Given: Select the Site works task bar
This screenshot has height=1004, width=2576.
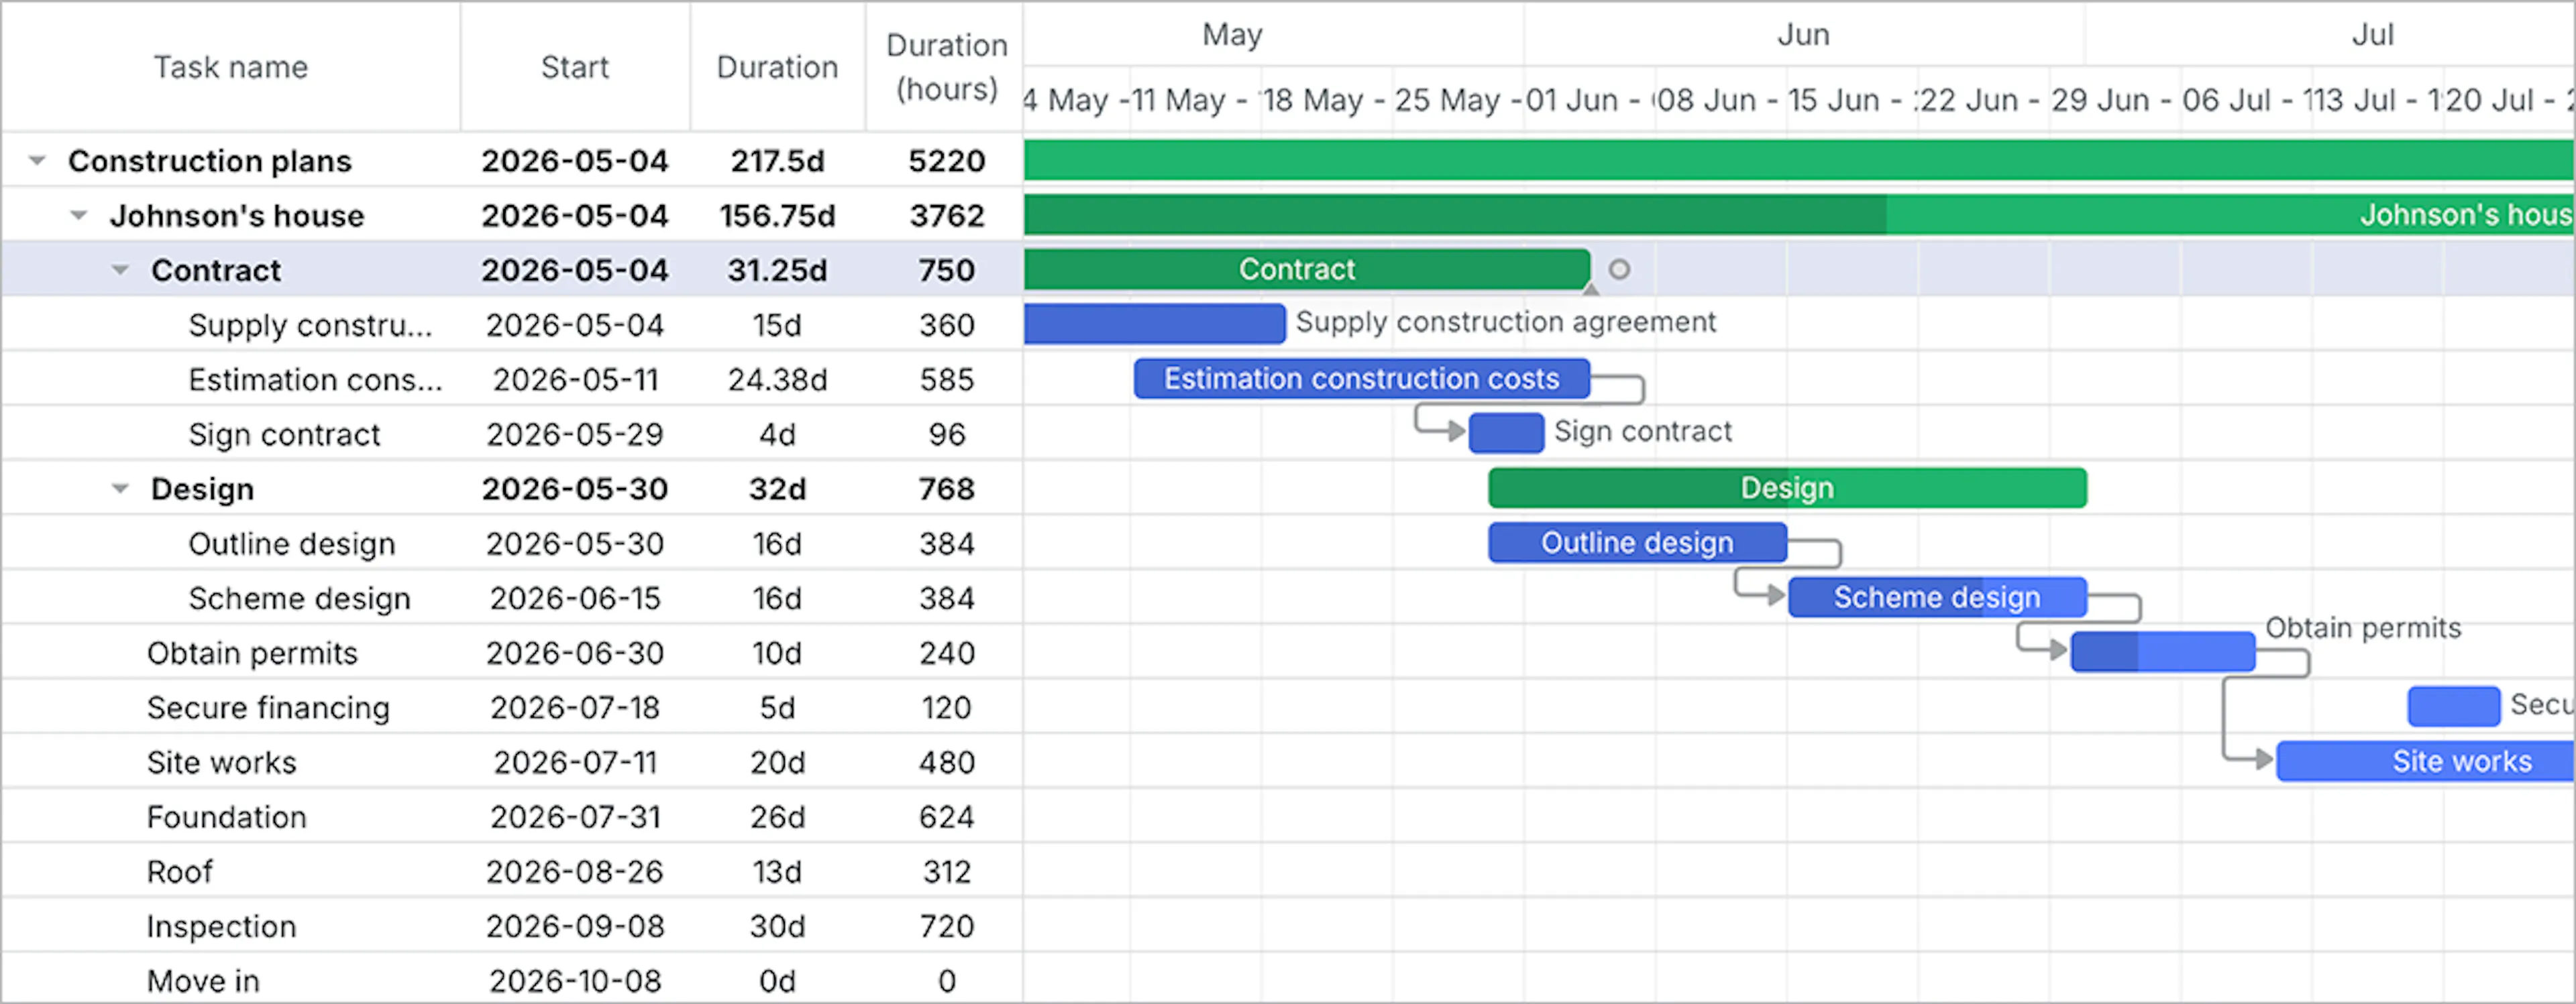Looking at the screenshot, I should [x=2426, y=761].
